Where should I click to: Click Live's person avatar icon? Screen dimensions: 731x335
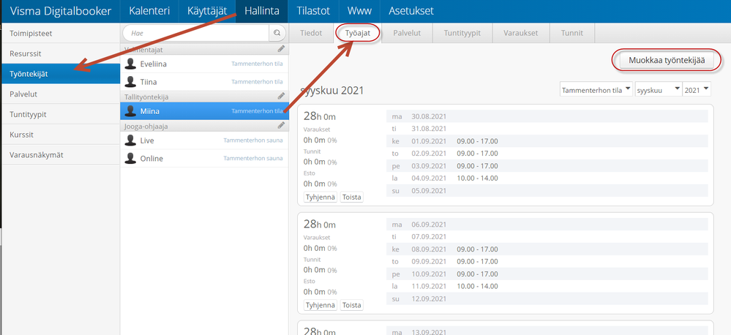pos(131,140)
